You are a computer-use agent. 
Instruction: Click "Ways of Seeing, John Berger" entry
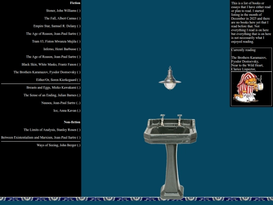point(59,145)
